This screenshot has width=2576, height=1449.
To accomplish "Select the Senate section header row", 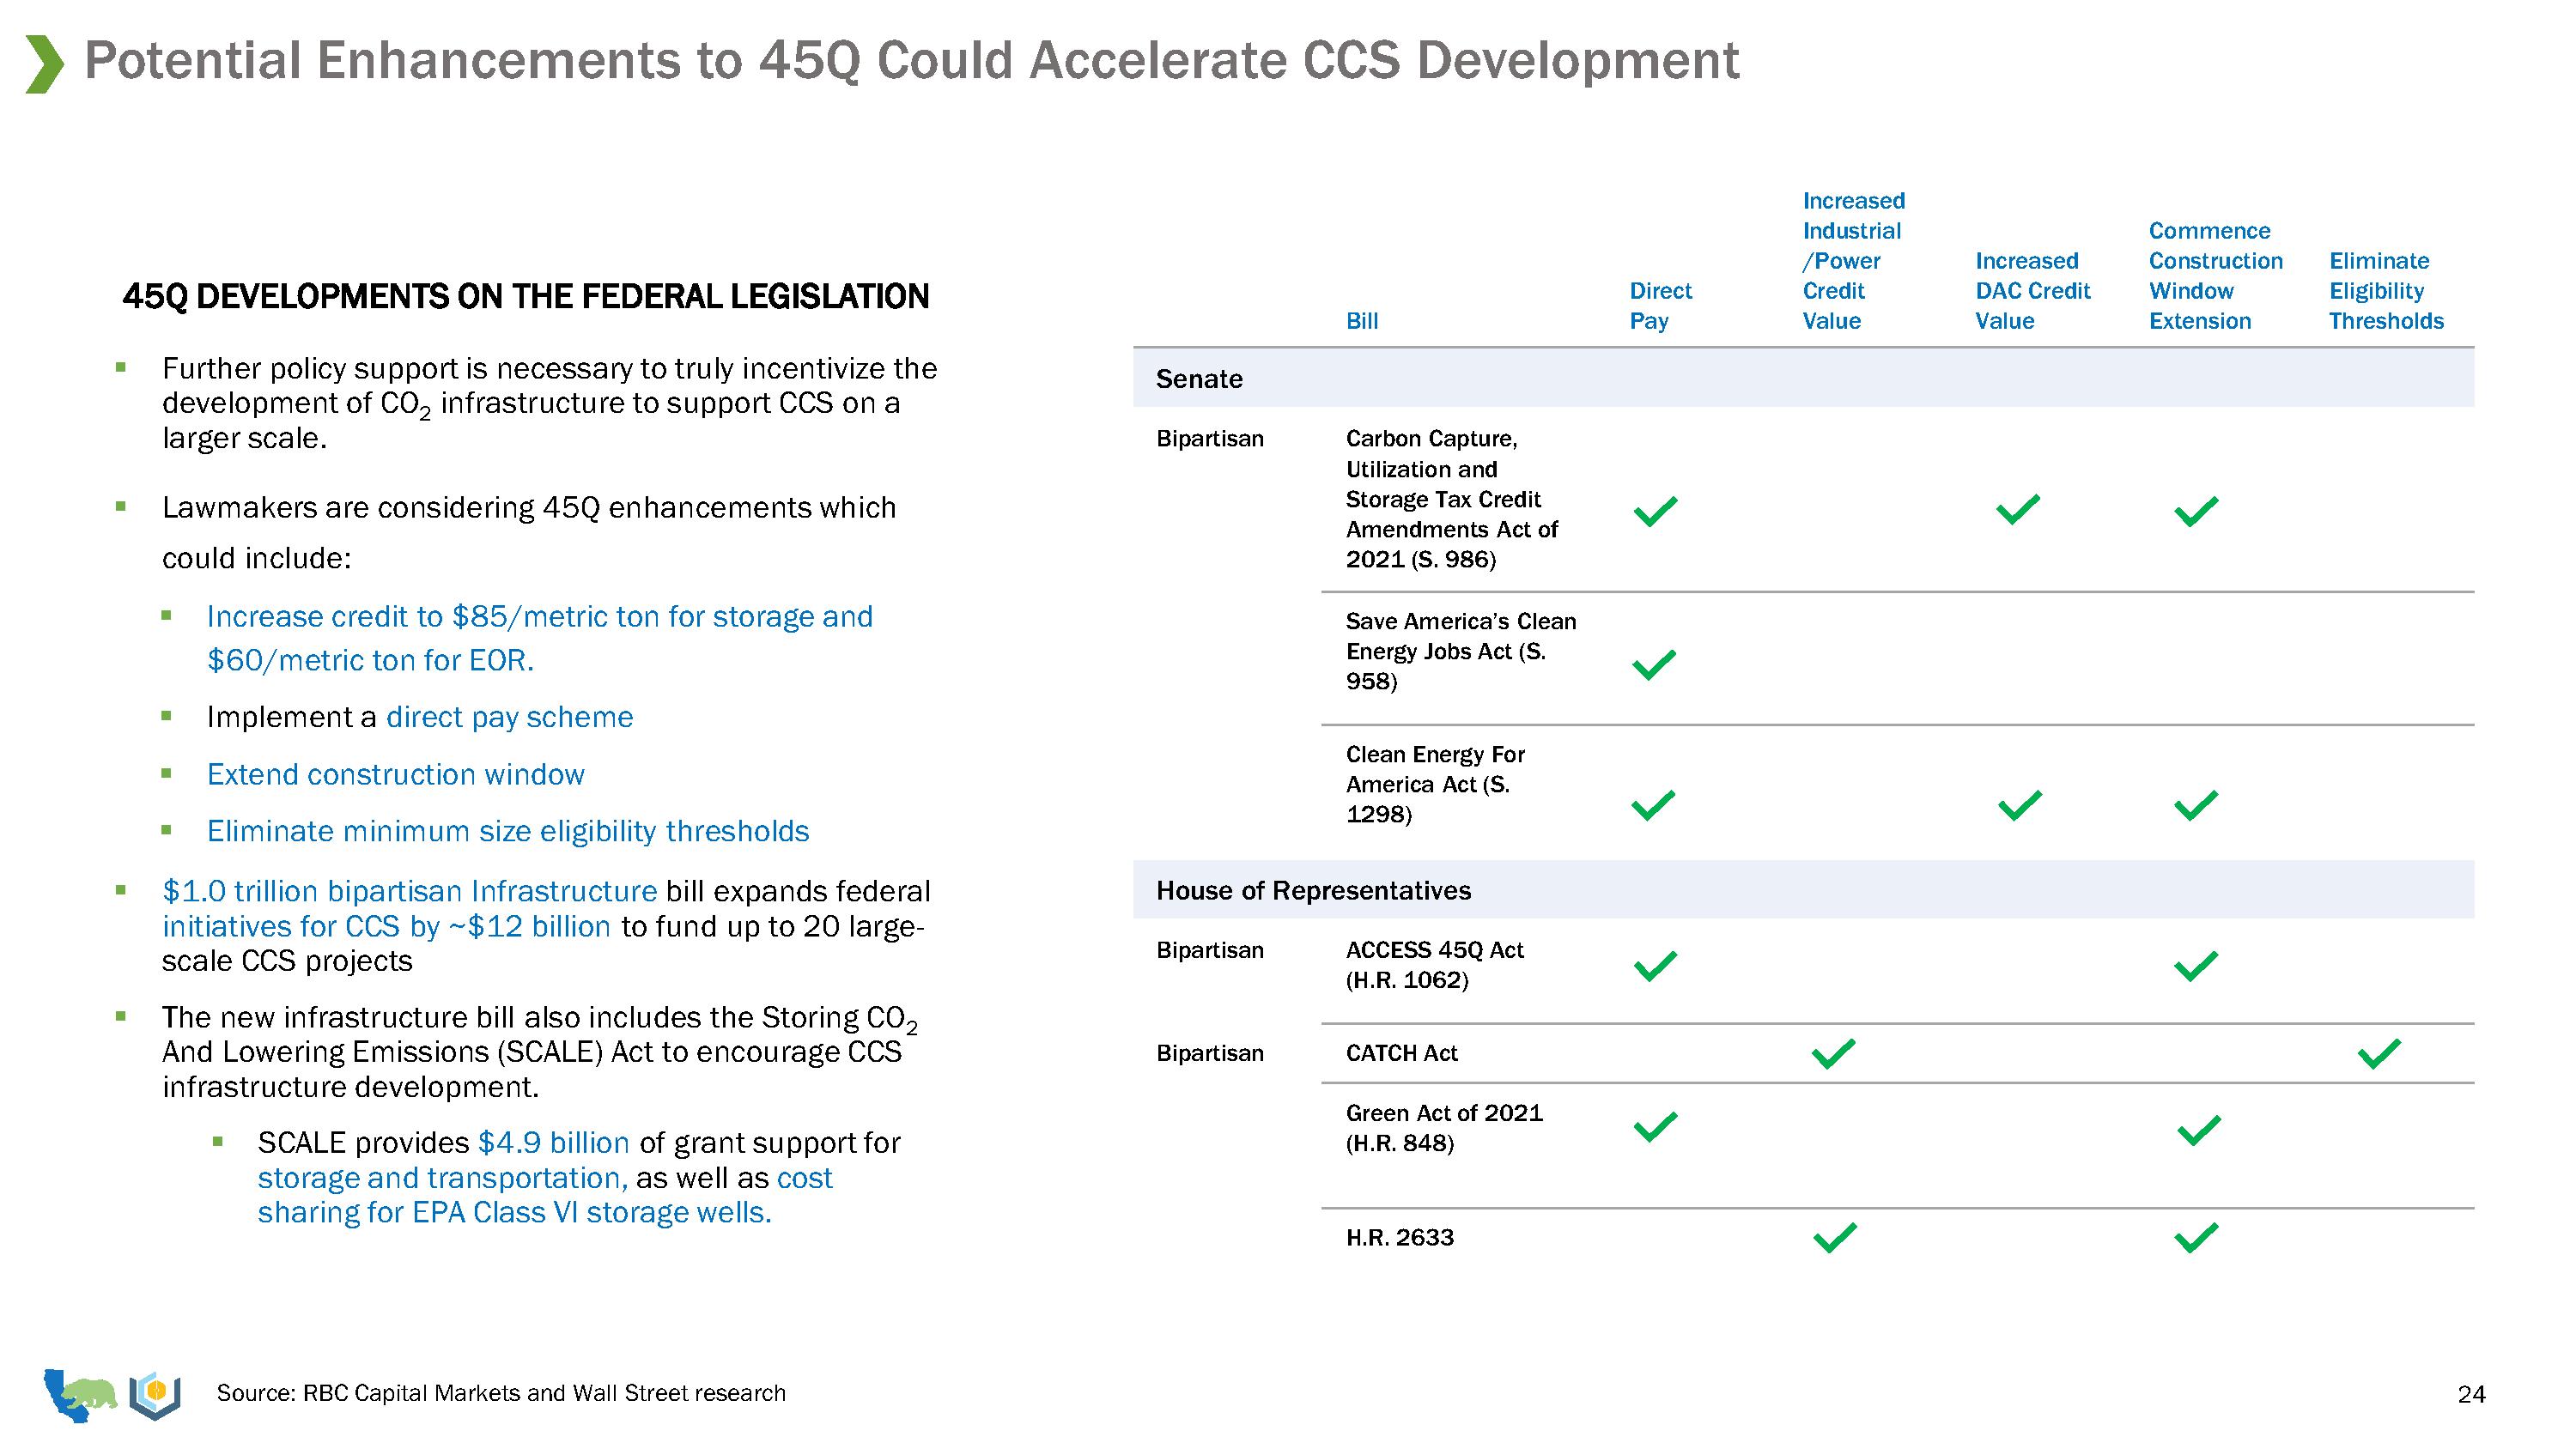I will (1200, 379).
